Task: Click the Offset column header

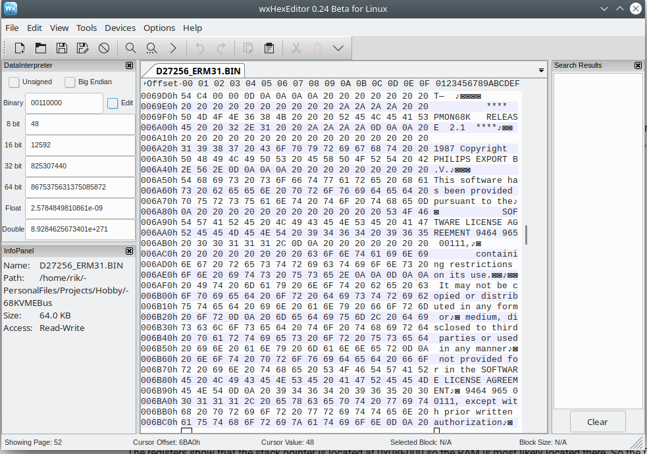Action: 162,84
